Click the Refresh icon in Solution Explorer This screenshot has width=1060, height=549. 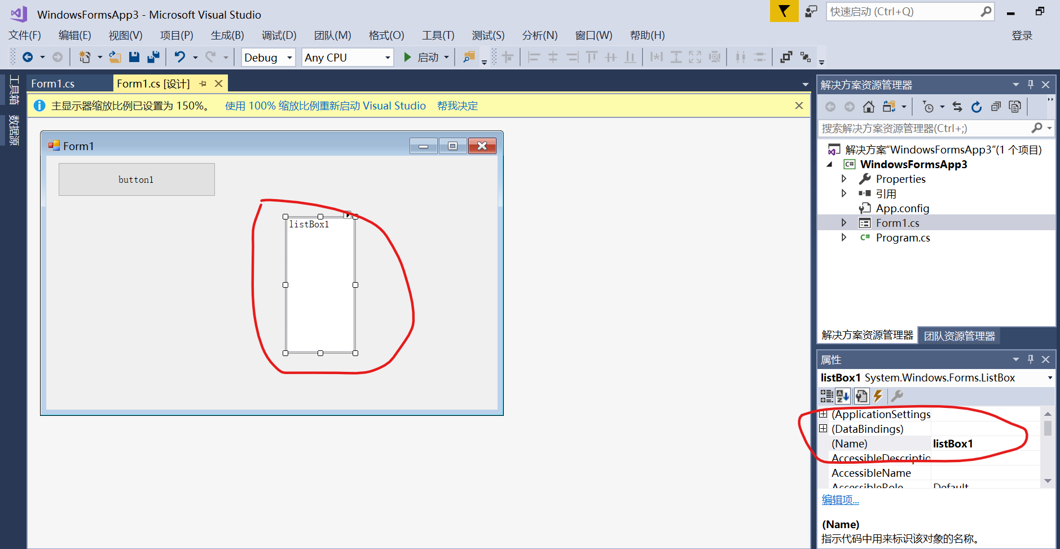(977, 106)
